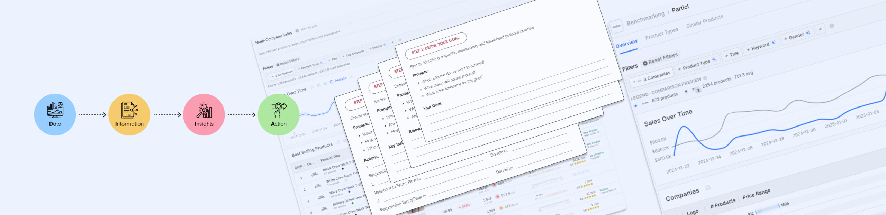Click the info icon next to Comparison Preview
This screenshot has height=215, width=886.
[705, 78]
